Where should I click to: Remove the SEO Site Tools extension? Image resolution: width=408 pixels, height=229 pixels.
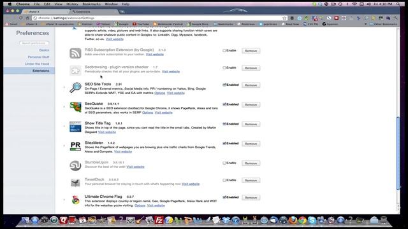click(x=251, y=85)
